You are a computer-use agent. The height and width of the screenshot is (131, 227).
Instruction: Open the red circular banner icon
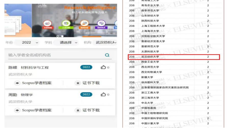(48, 23)
